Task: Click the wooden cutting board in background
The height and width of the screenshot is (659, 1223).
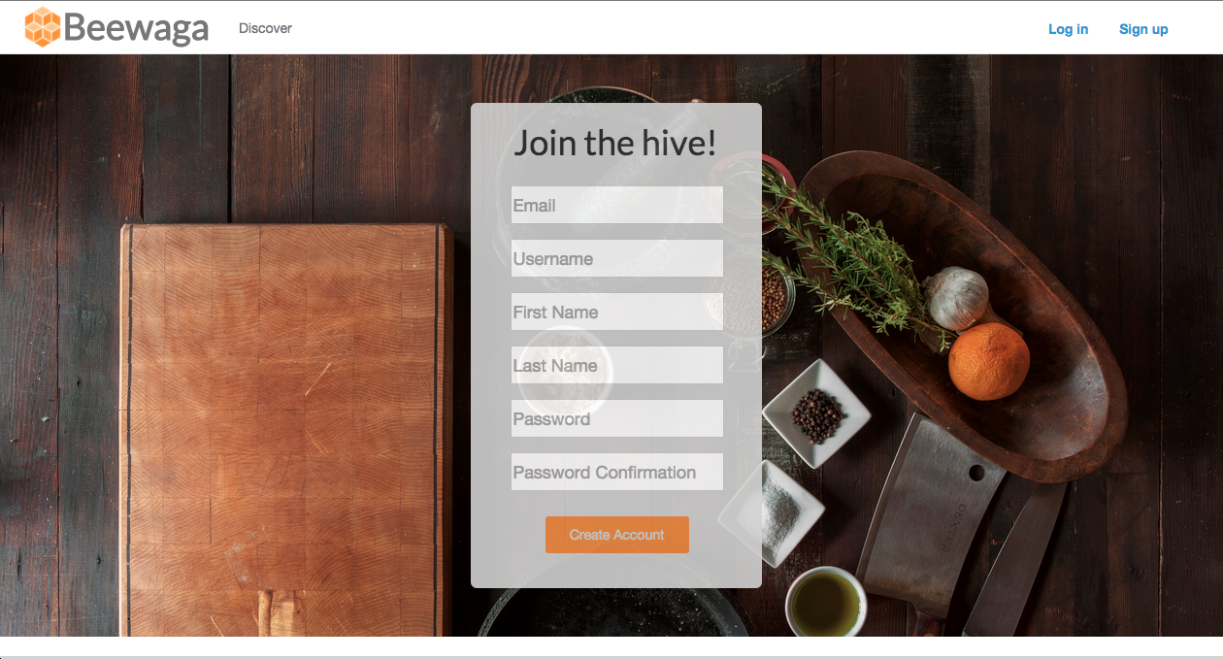Action: tap(286, 427)
